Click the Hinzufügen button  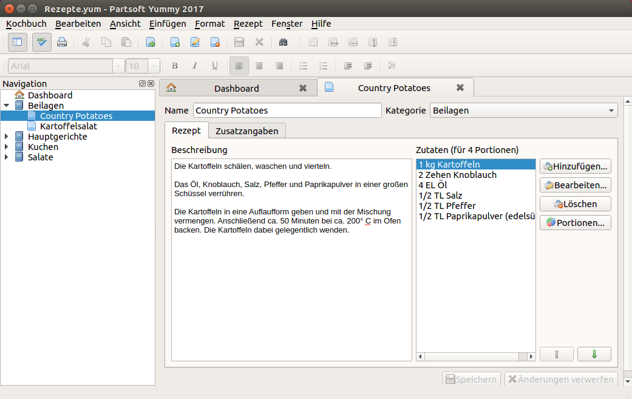coord(575,166)
